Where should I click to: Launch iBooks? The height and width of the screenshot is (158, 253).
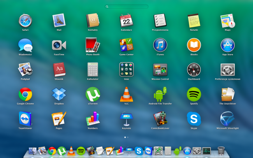[x=194, y=45]
